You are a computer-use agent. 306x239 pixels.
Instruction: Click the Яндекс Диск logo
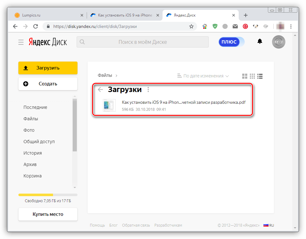coord(48,42)
